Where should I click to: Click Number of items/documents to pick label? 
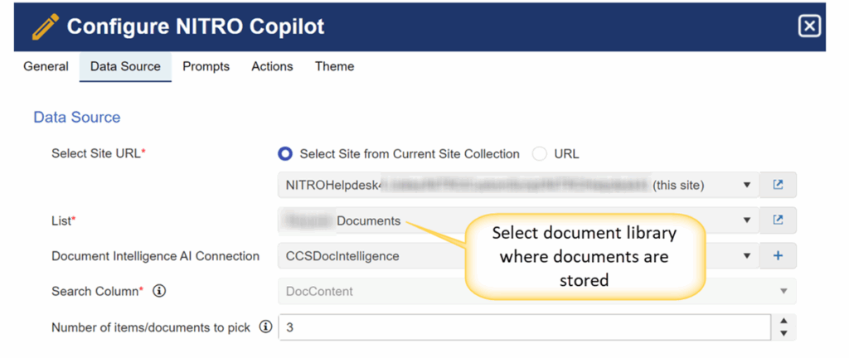pyautogui.click(x=151, y=327)
